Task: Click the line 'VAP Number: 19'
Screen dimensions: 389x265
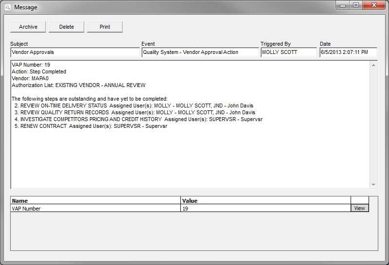Action: (x=31, y=65)
